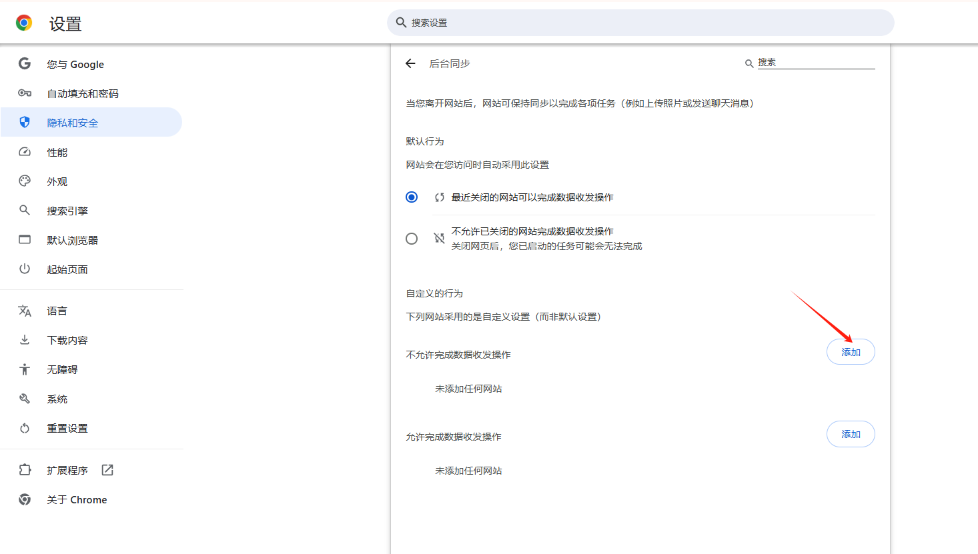The image size is (978, 554).
Task: Open 搜索引擎 settings section
Action: (91, 211)
